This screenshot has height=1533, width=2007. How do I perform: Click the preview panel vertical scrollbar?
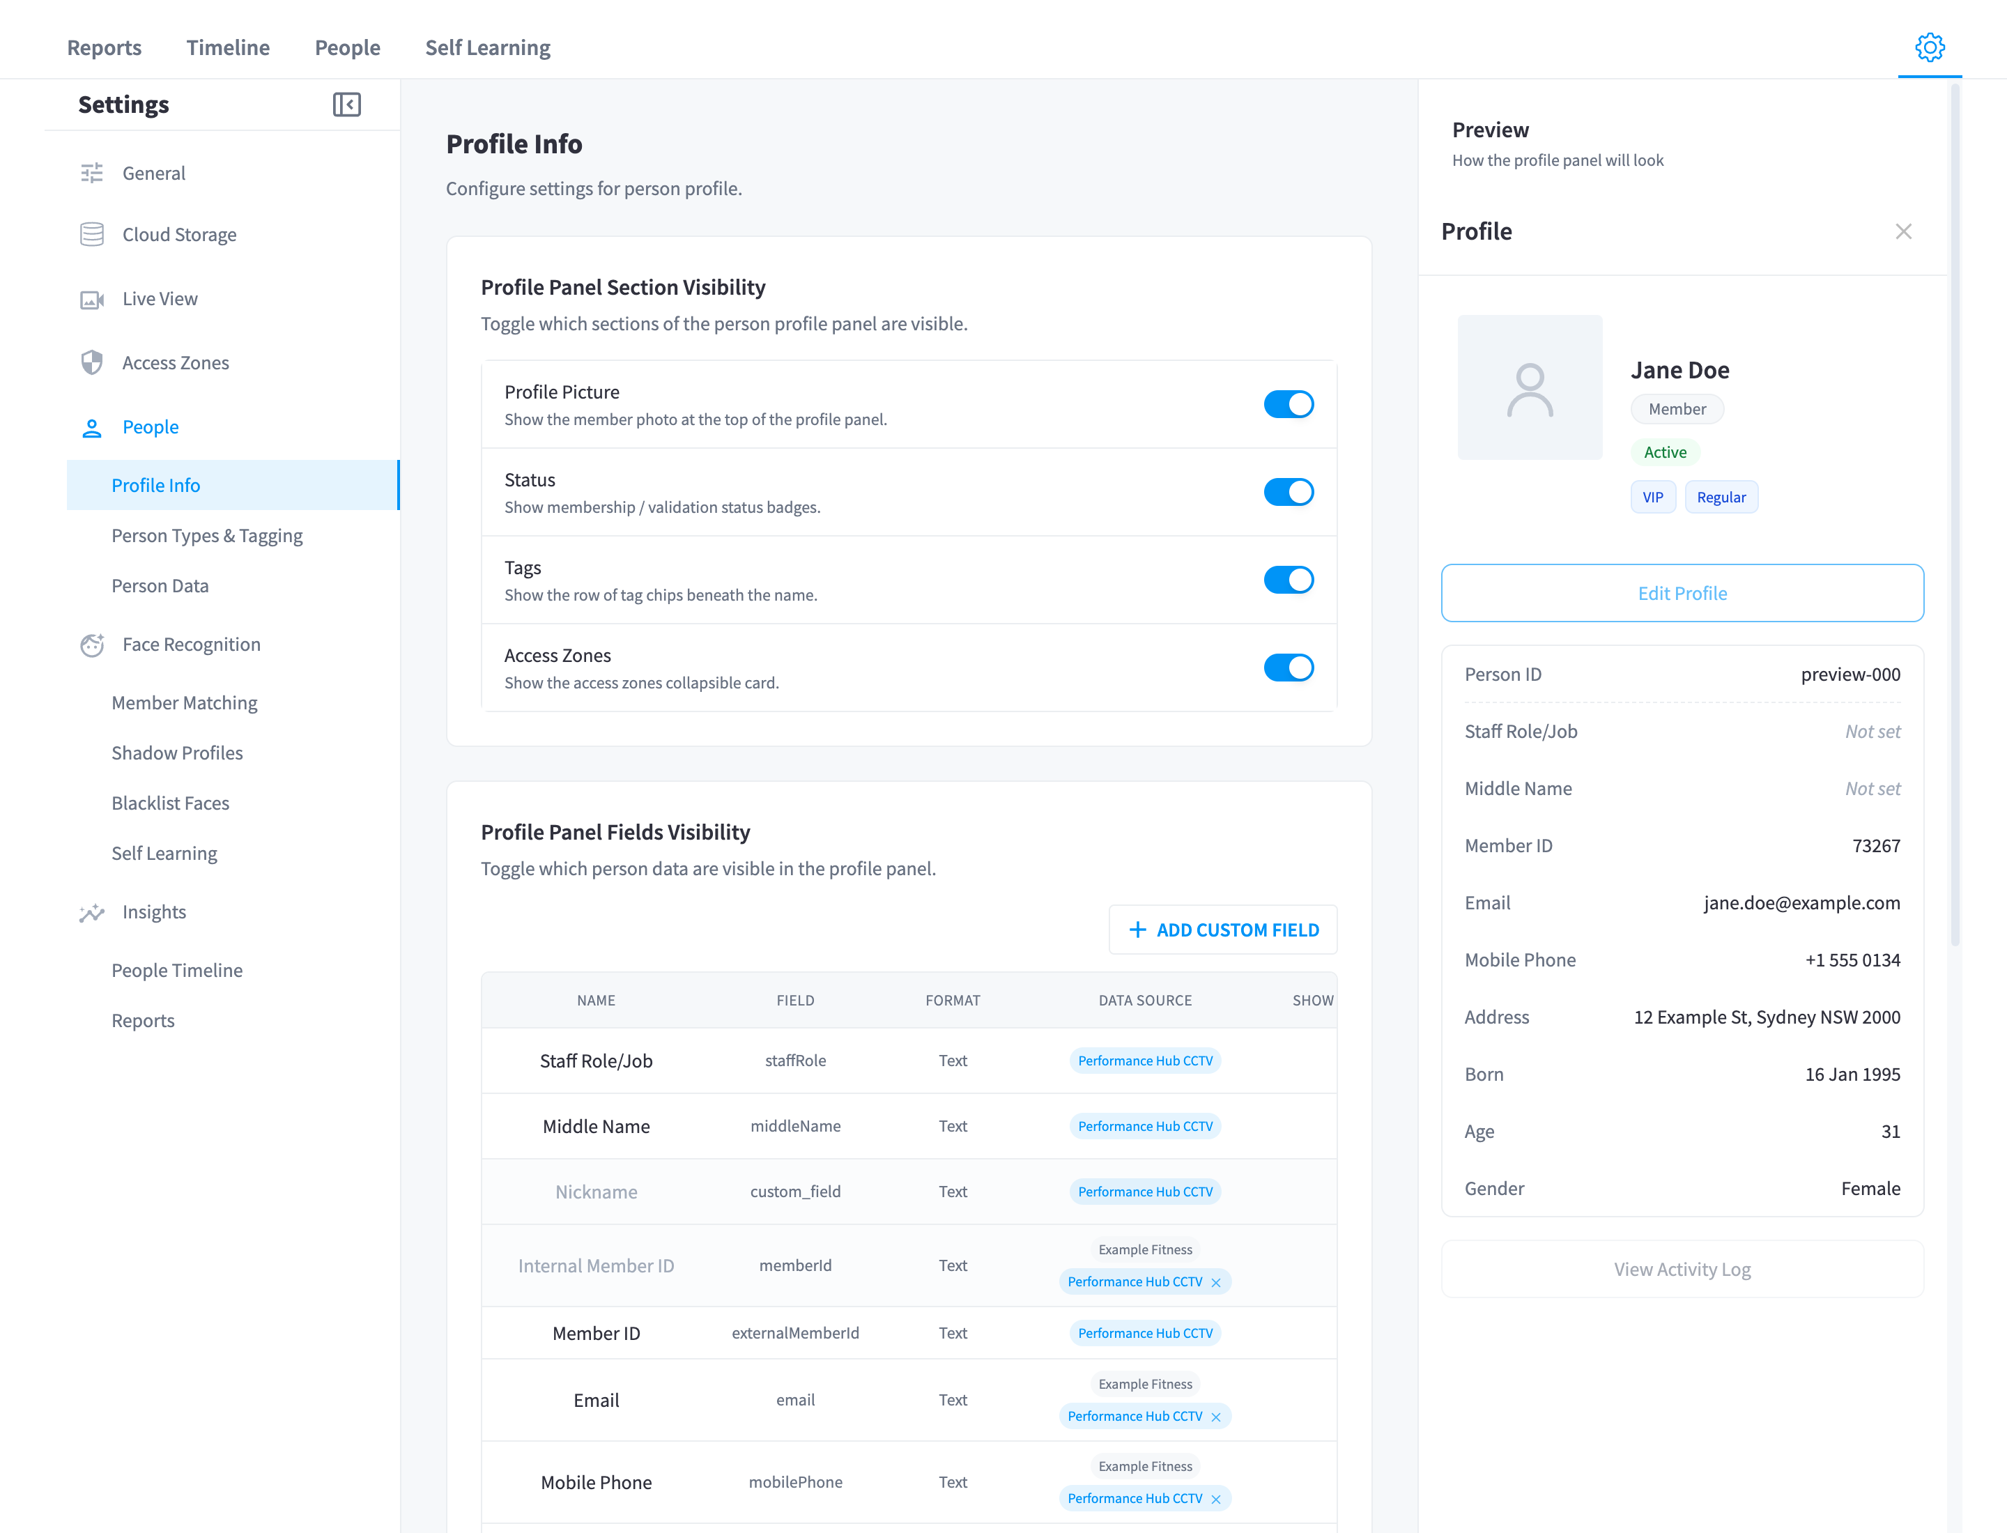1955,516
